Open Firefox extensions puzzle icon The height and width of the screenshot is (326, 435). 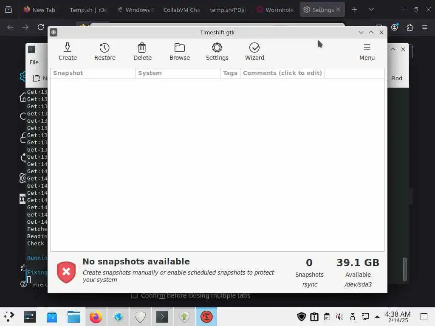pyautogui.click(x=410, y=27)
